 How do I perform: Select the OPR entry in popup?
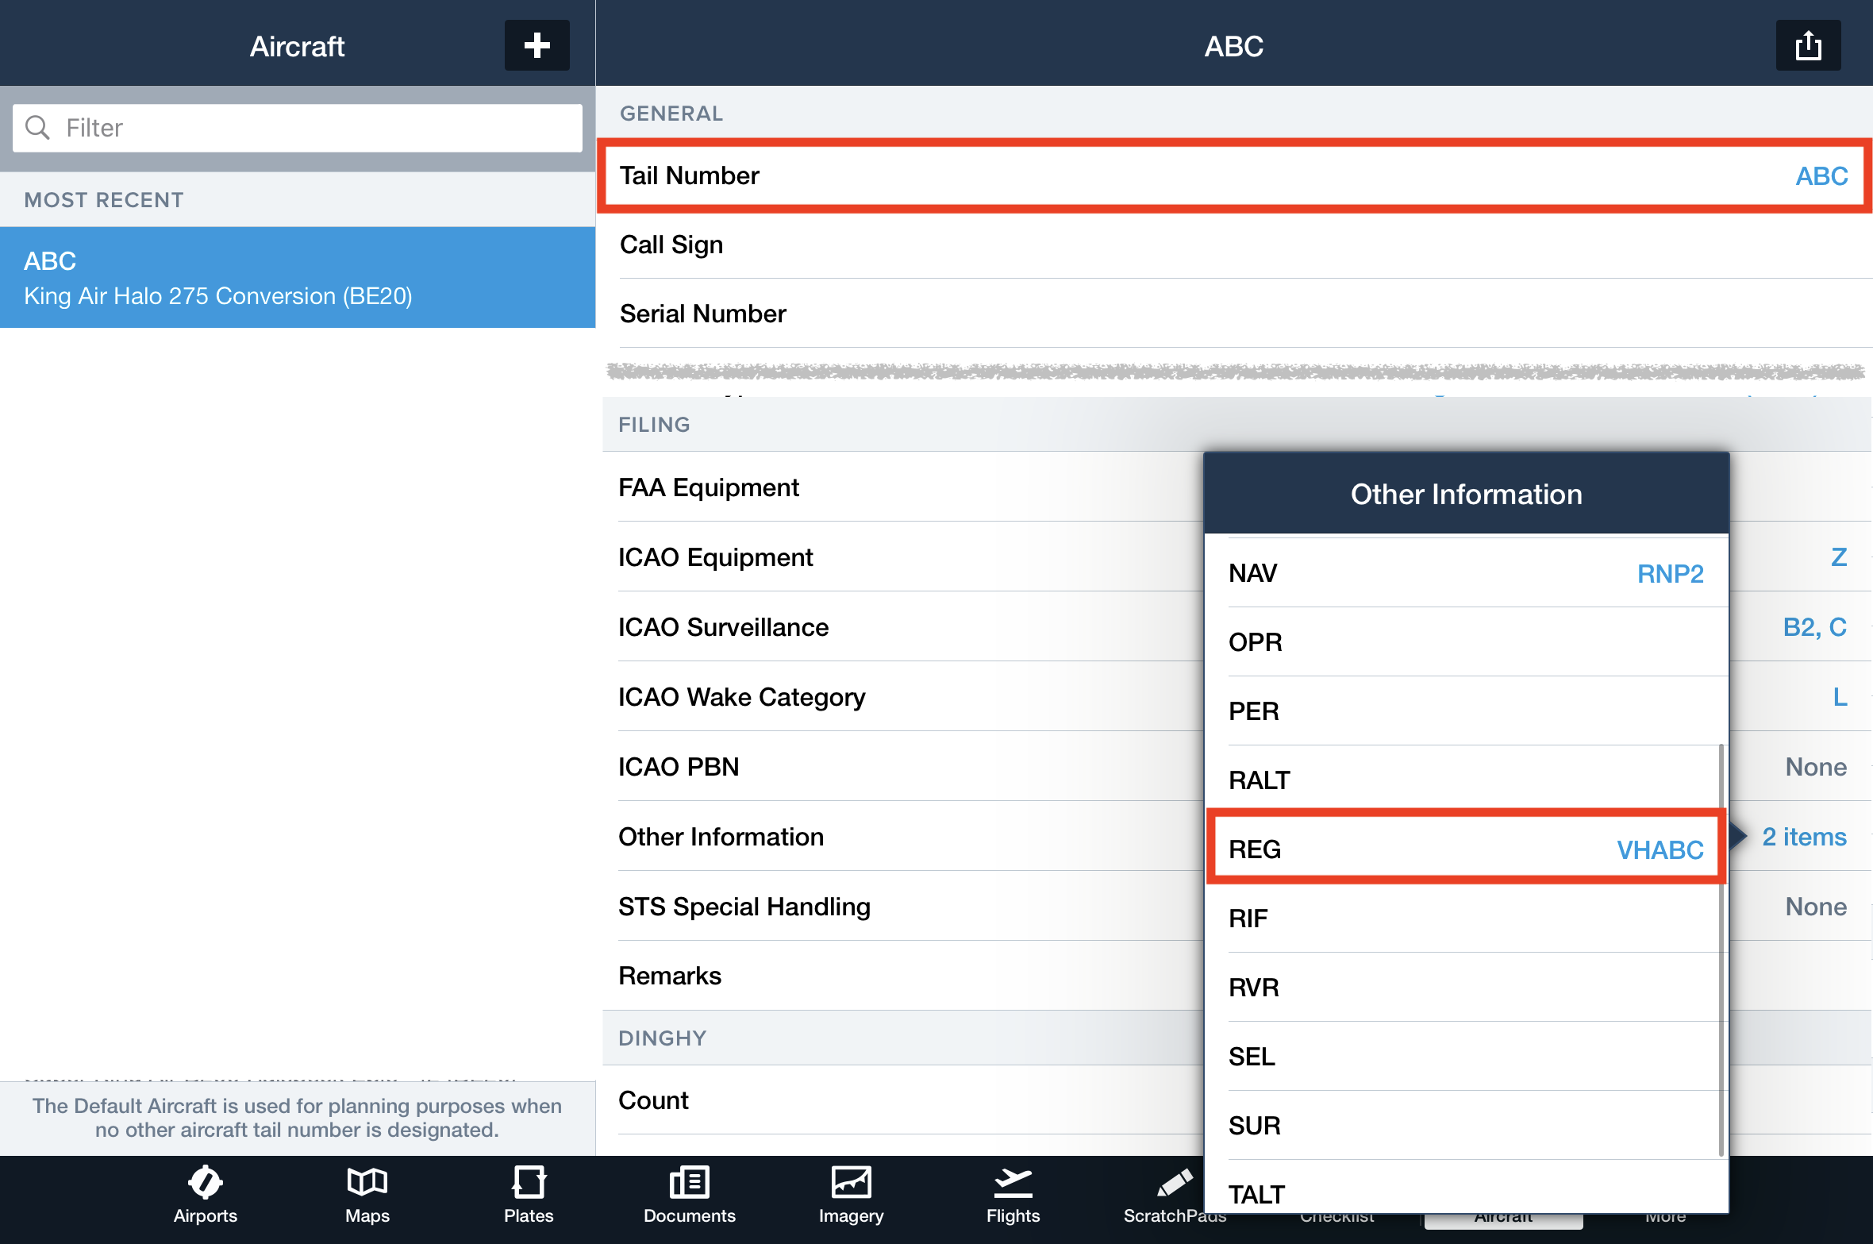click(1466, 641)
